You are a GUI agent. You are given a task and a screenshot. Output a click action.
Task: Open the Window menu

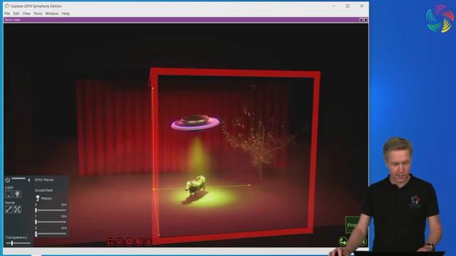pyautogui.click(x=52, y=14)
